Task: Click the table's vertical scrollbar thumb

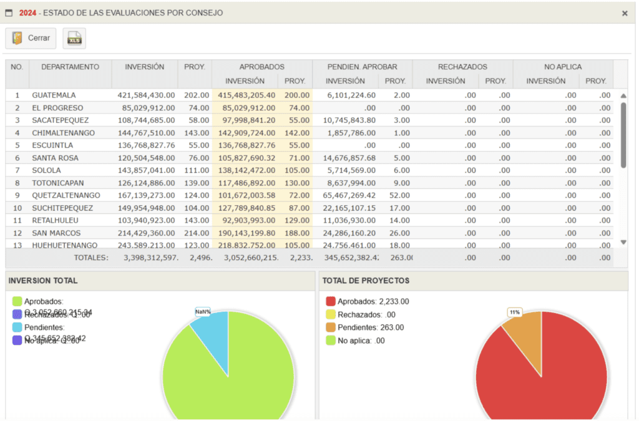Action: coord(623,134)
